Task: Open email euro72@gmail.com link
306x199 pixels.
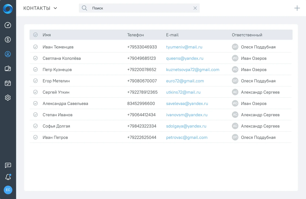Action: click(185, 81)
